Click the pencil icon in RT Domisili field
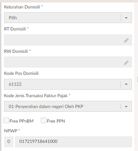The height and width of the screenshot is (151, 138). (126, 40)
